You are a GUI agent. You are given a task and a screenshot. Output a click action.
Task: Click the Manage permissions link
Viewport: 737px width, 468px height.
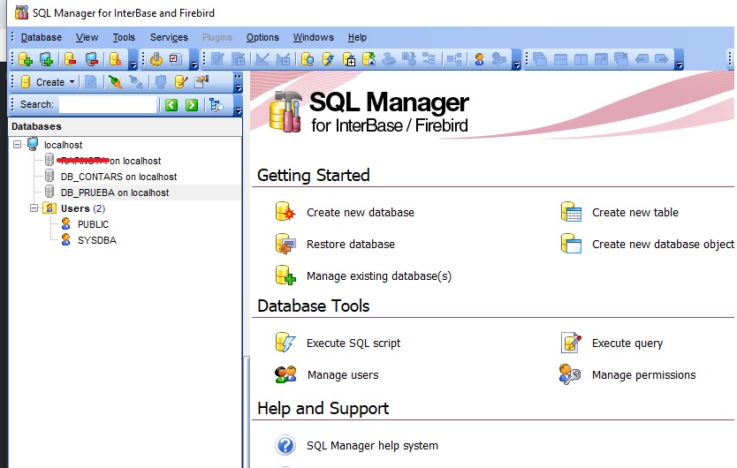[643, 374]
